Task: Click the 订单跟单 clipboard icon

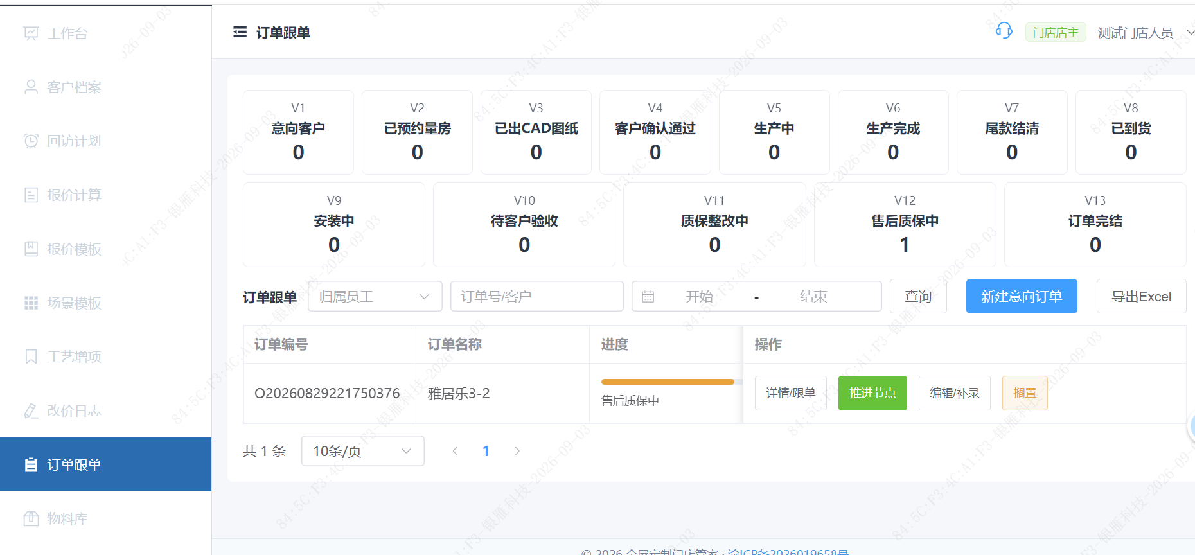Action: (x=31, y=464)
